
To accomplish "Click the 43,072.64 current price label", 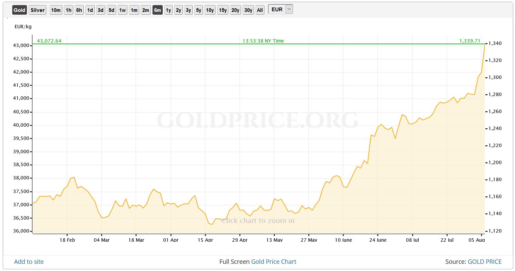I will click(49, 41).
